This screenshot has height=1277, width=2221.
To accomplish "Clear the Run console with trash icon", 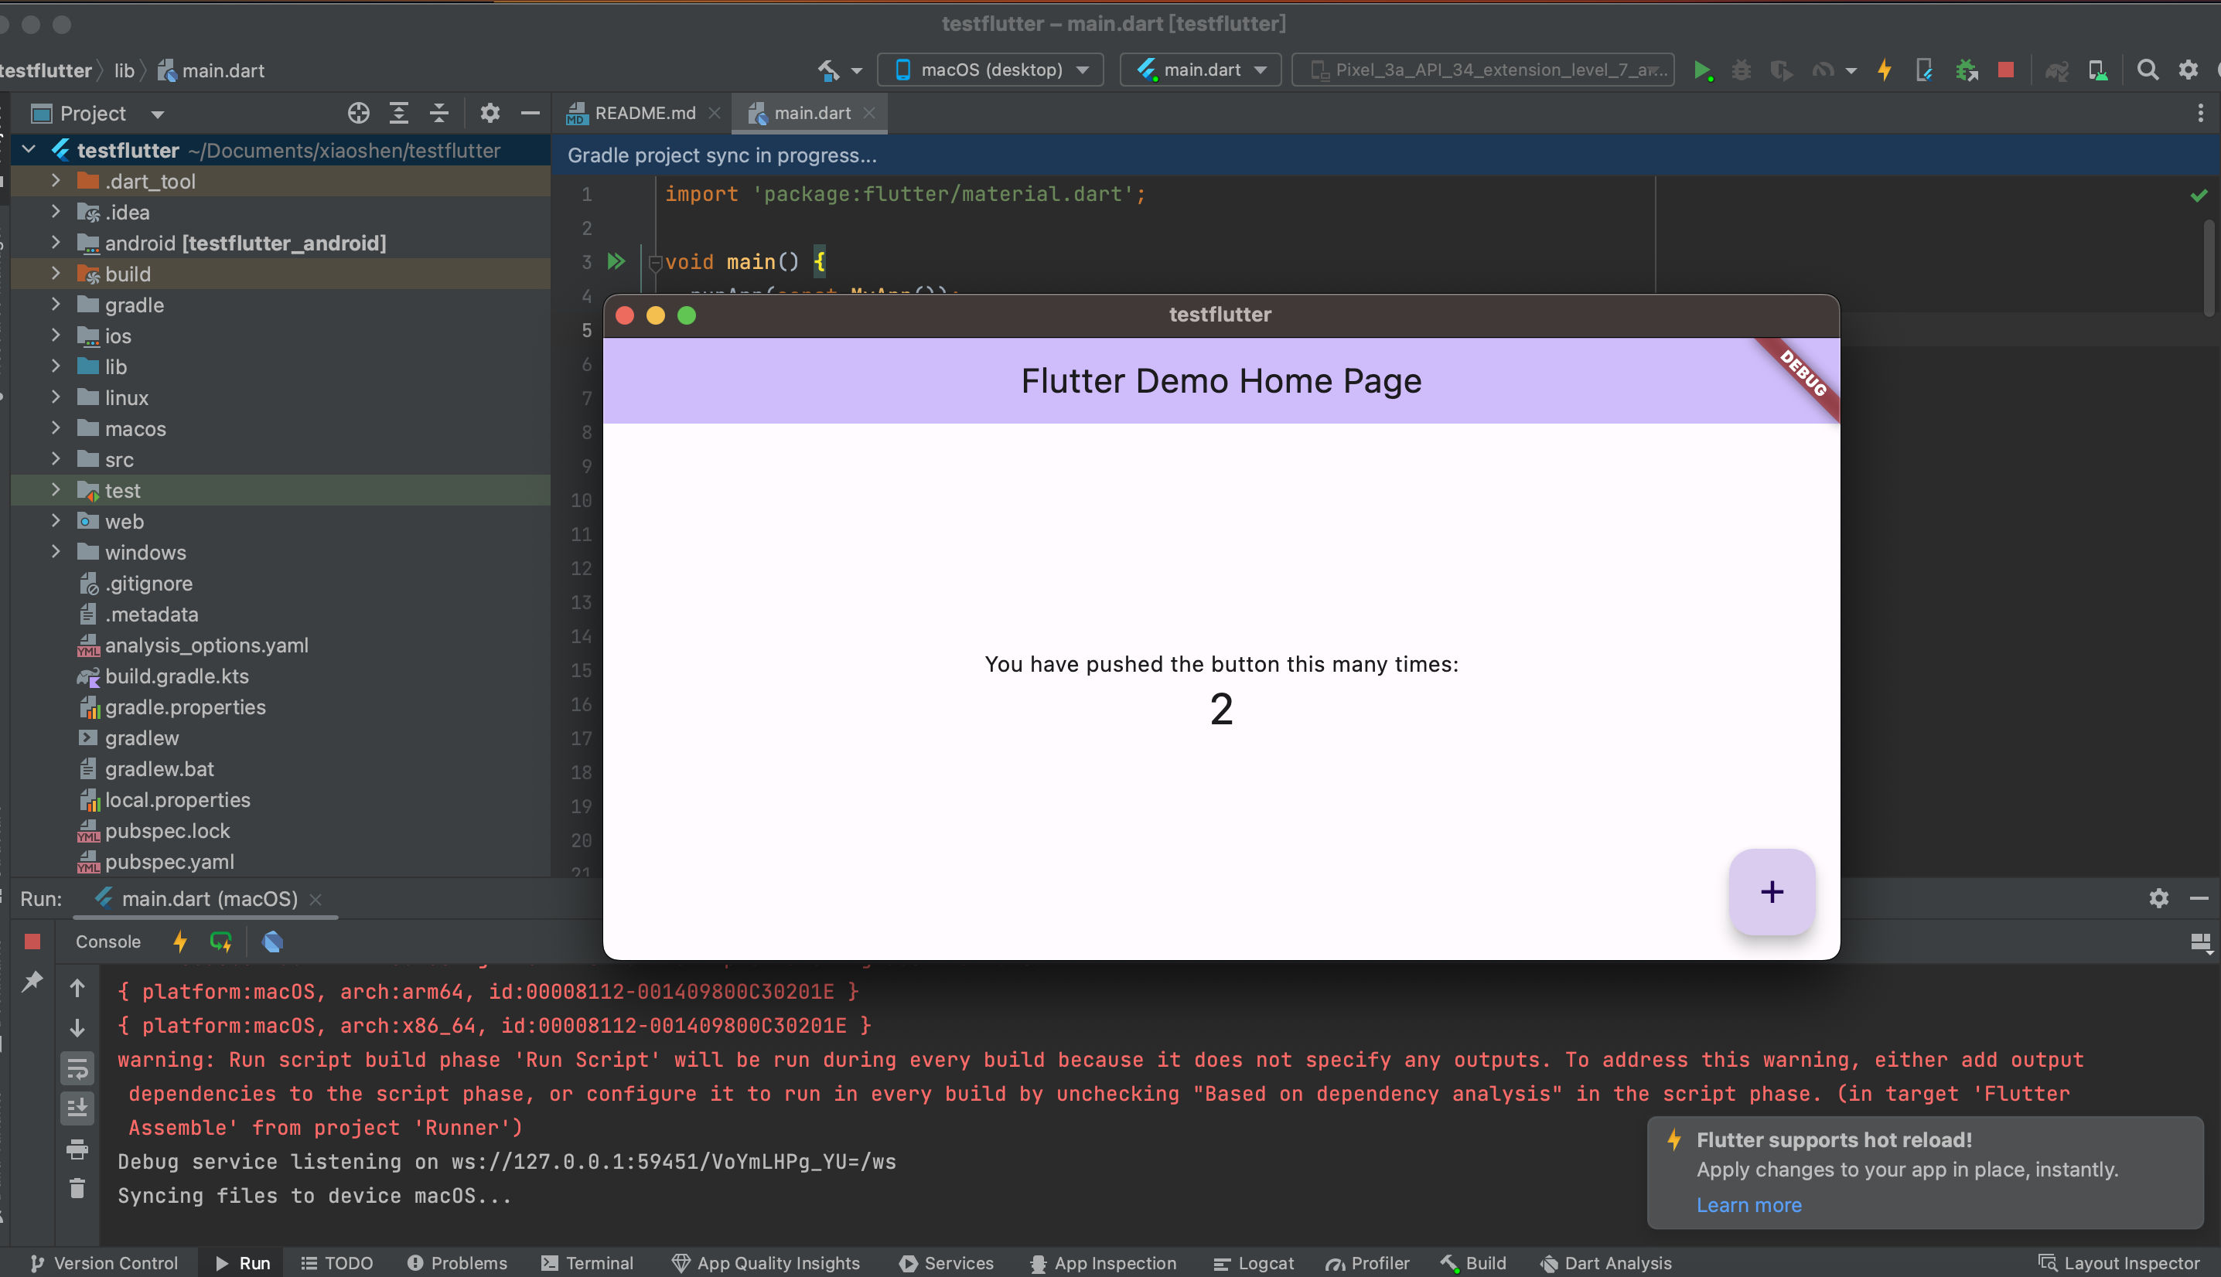I will (x=77, y=1187).
